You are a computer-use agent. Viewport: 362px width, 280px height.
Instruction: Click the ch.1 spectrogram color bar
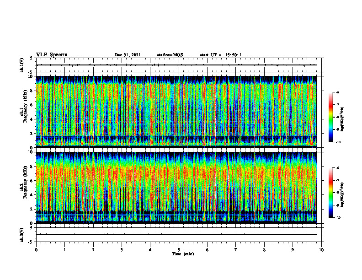click(x=330, y=117)
